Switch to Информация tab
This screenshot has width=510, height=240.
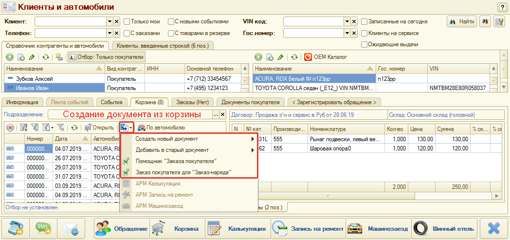[x=22, y=102]
